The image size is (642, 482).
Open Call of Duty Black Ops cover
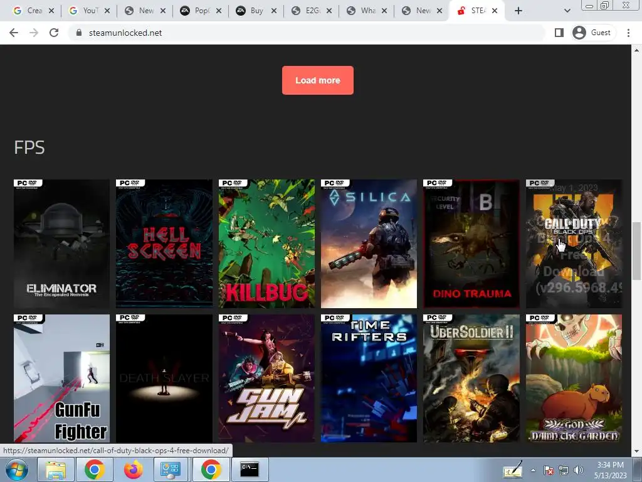point(574,244)
